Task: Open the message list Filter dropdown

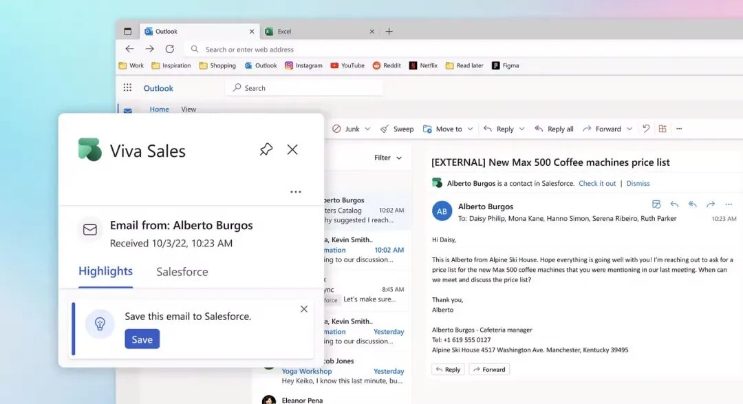Action: [388, 158]
